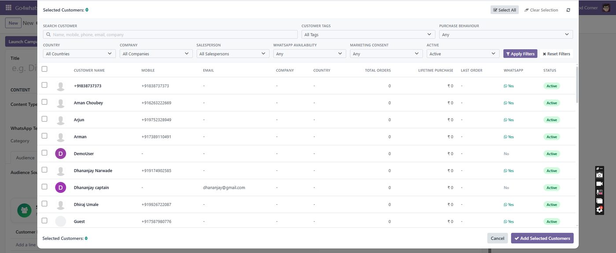Screen dimensions: 616x253
Task: Click Clear Selection button
Action: click(541, 10)
